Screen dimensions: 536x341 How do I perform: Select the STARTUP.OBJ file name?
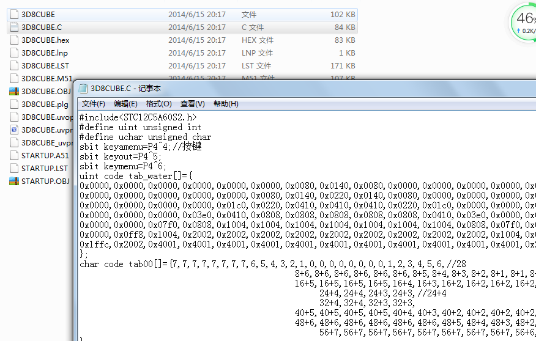click(x=45, y=182)
